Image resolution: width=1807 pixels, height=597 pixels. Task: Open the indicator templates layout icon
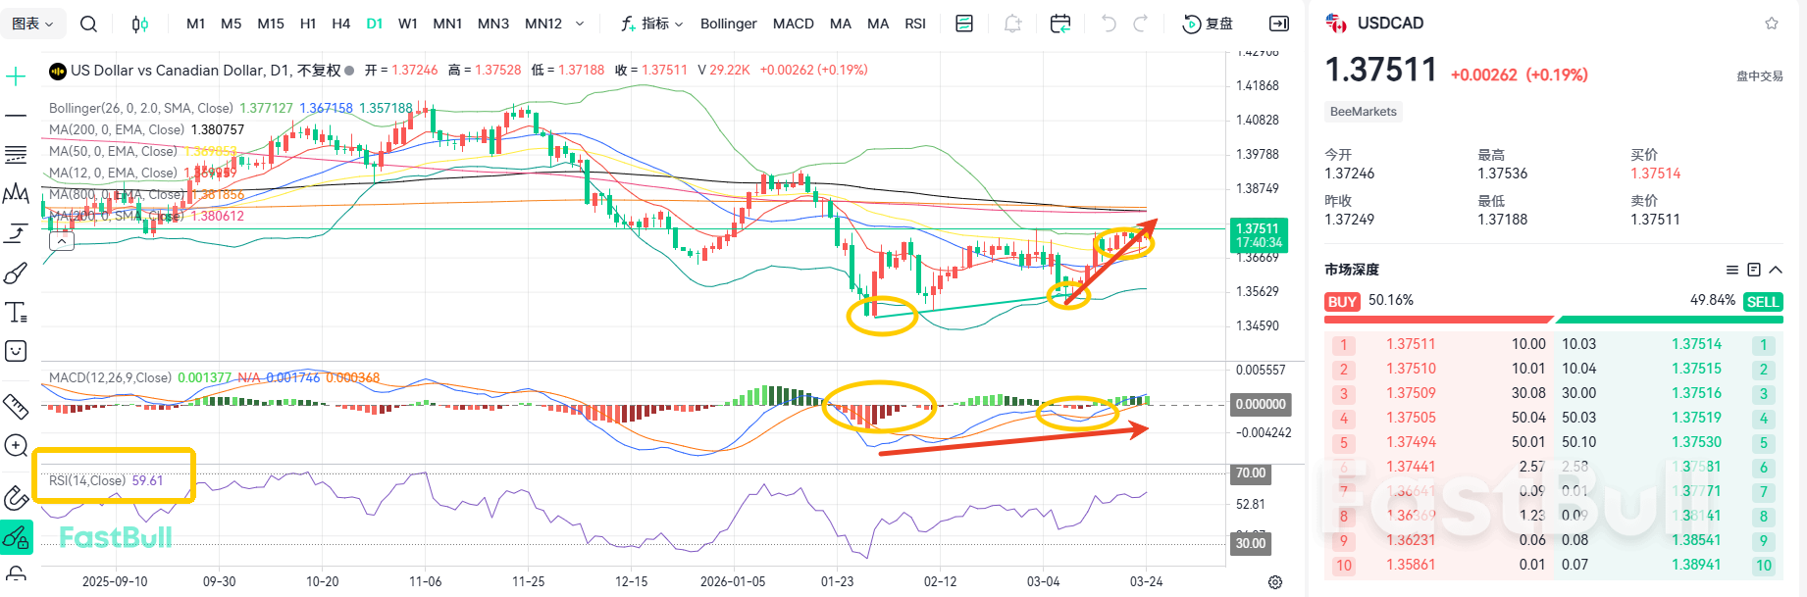(964, 24)
